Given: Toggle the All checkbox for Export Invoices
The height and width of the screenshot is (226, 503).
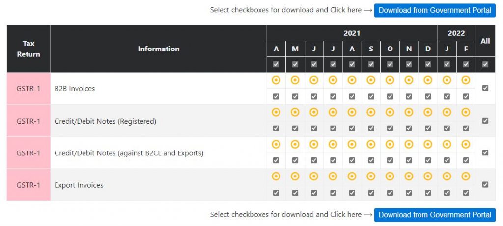Looking at the screenshot, I should click(x=485, y=185).
